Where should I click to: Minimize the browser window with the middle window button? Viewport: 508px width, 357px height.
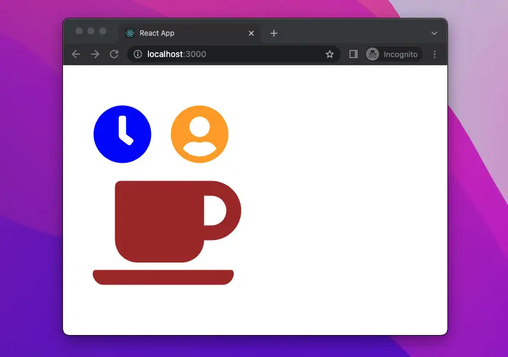(x=91, y=31)
